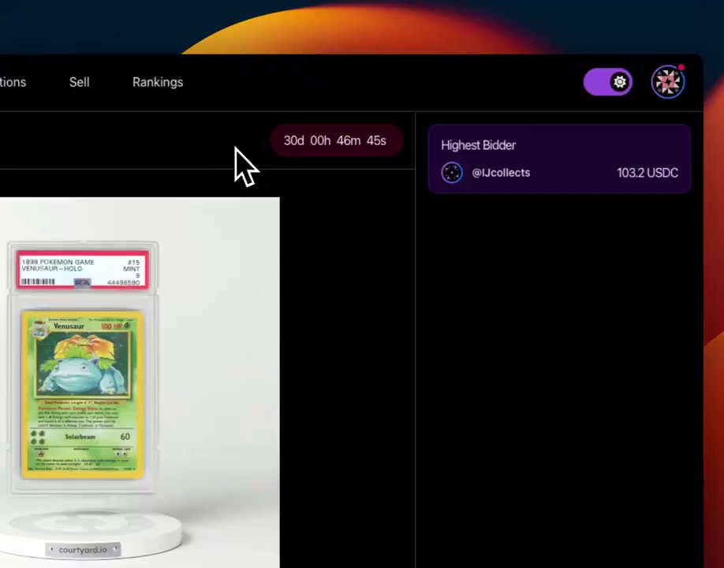724x568 pixels.
Task: Click the Highest Bidder heading
Action: (478, 145)
